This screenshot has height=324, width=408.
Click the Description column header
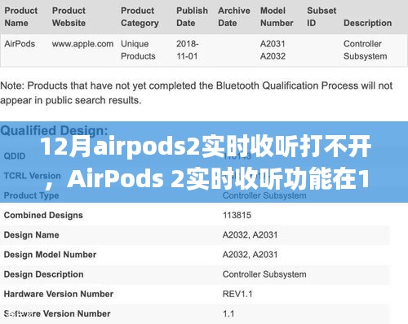click(x=367, y=23)
